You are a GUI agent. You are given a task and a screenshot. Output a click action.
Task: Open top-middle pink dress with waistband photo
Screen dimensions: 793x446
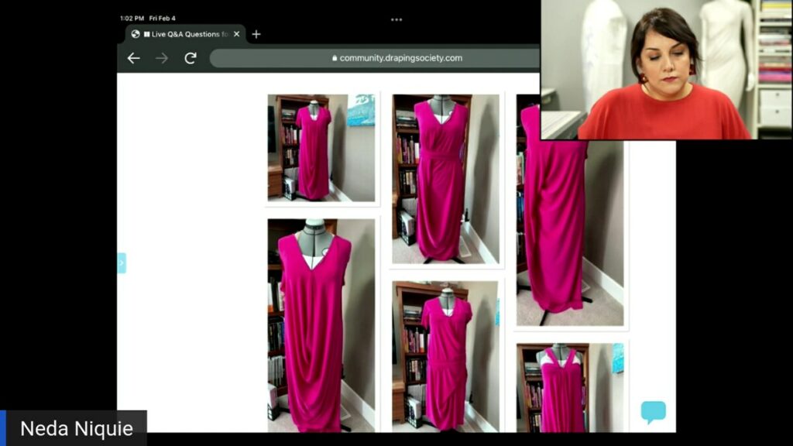coord(445,179)
